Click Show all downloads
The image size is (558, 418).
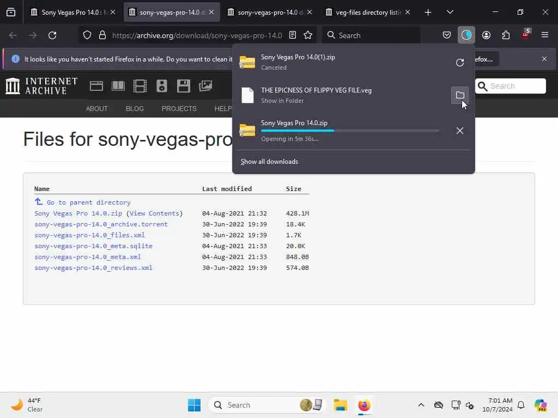tap(269, 162)
